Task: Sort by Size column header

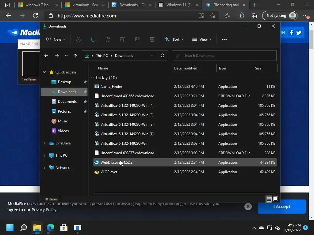Action: click(x=258, y=68)
